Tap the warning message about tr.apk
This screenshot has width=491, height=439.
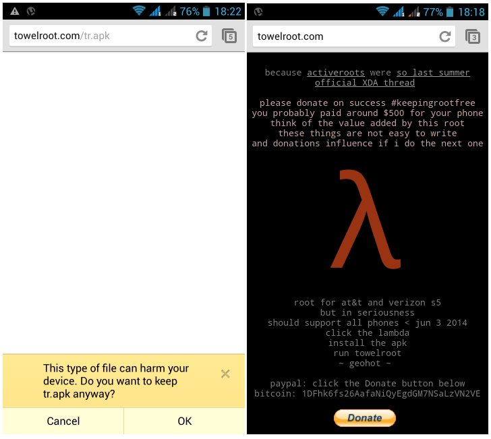point(116,381)
